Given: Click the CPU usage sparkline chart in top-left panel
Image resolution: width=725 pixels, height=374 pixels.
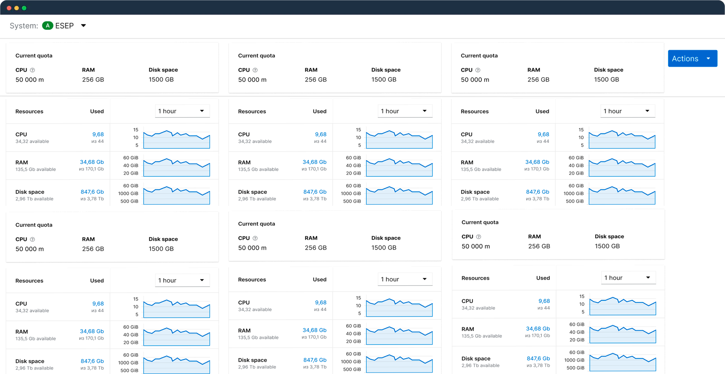Looking at the screenshot, I should (176, 139).
